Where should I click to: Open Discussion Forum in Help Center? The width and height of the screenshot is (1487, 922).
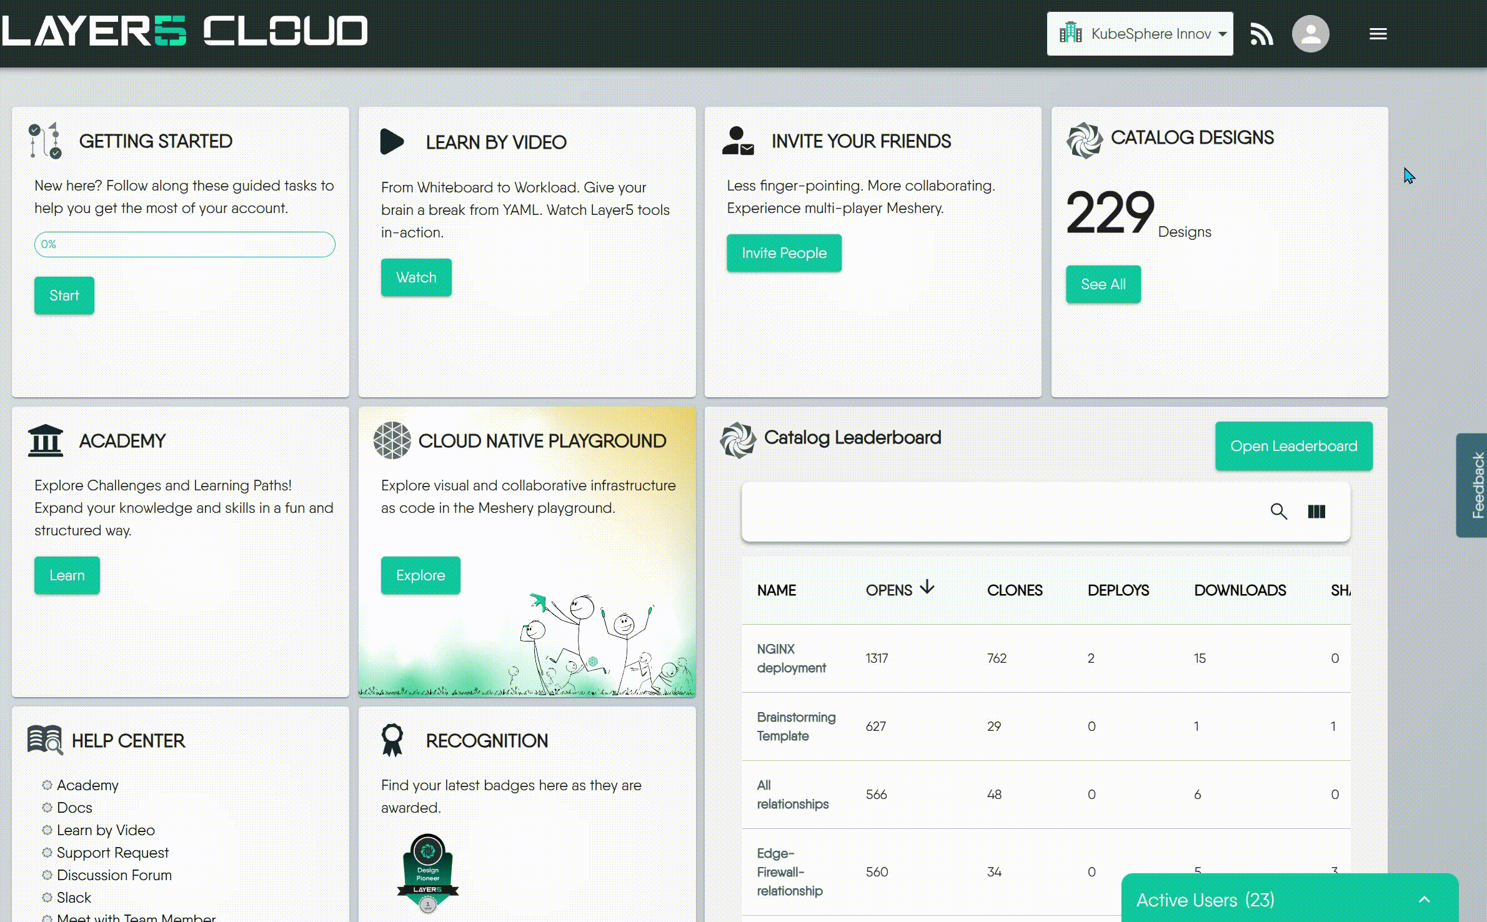click(x=114, y=875)
